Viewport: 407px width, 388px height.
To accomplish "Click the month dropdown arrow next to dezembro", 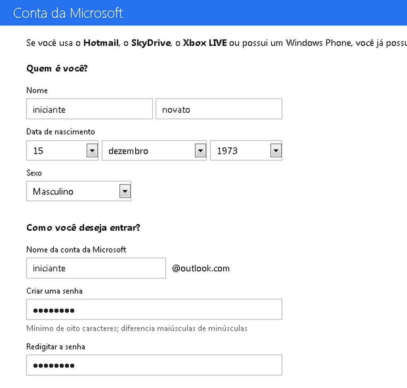I will pyautogui.click(x=200, y=151).
